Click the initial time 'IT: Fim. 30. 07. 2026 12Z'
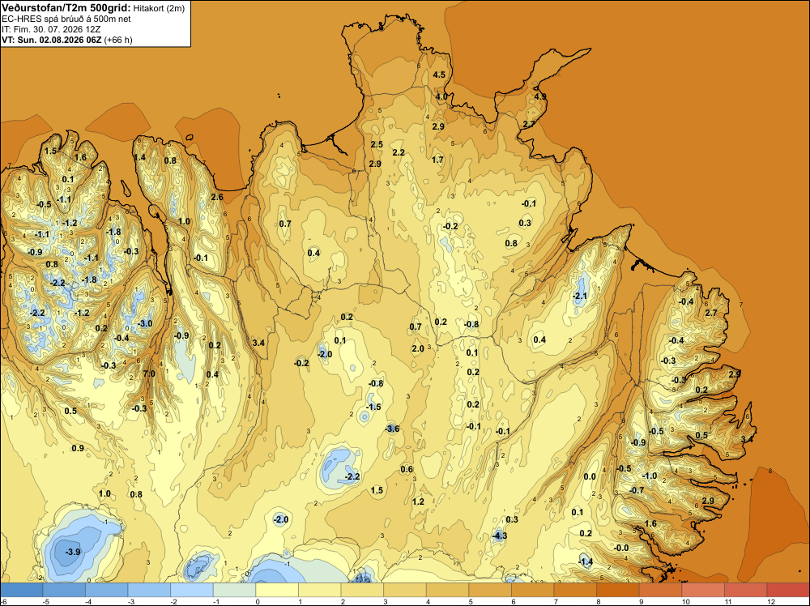810x606 pixels. pyautogui.click(x=51, y=29)
